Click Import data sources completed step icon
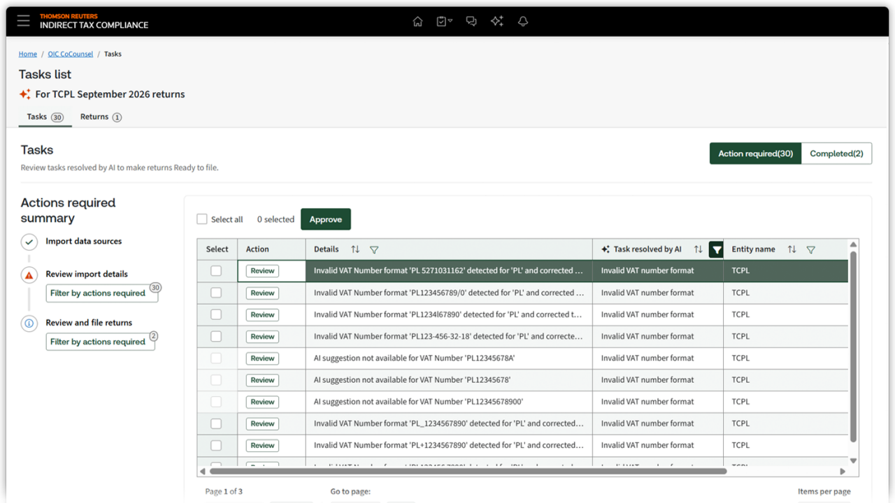The height and width of the screenshot is (503, 895). pos(29,242)
